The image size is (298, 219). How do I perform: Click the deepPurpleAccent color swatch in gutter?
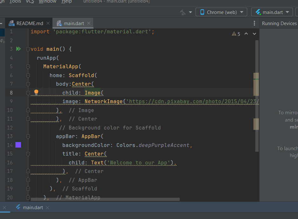point(18,145)
